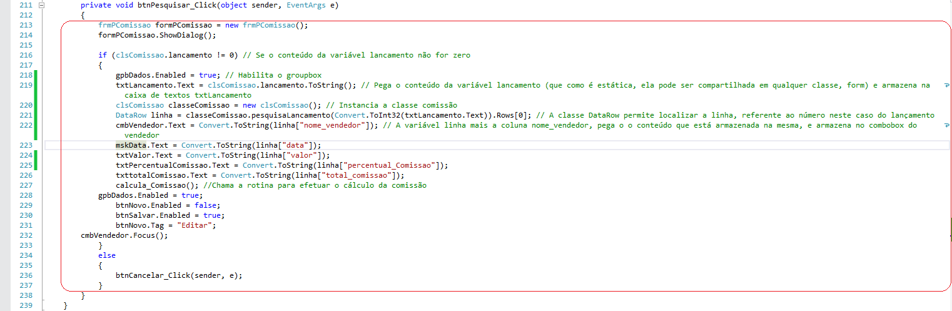The height and width of the screenshot is (311, 952).
Task: Click the green change marker beside line 218
Action: pyautogui.click(x=36, y=75)
